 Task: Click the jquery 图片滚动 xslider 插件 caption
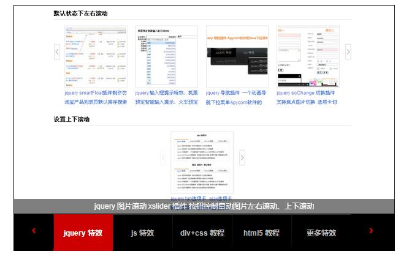tap(204, 206)
